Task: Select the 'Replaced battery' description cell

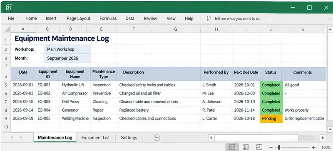Action: (159, 110)
